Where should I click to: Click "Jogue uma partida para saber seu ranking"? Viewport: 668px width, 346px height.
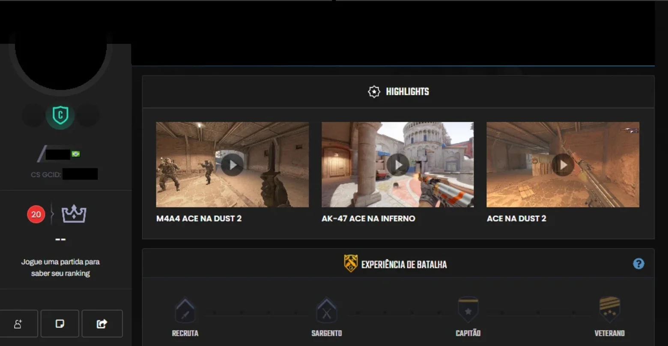click(60, 267)
